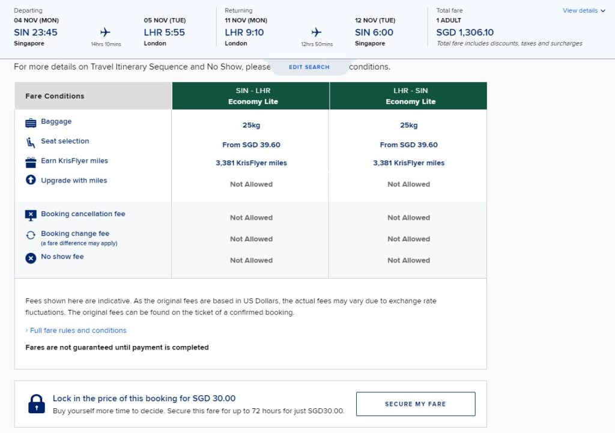Click the Earn KrisFlyer miles icon
The image size is (615, 433).
[x=32, y=161]
